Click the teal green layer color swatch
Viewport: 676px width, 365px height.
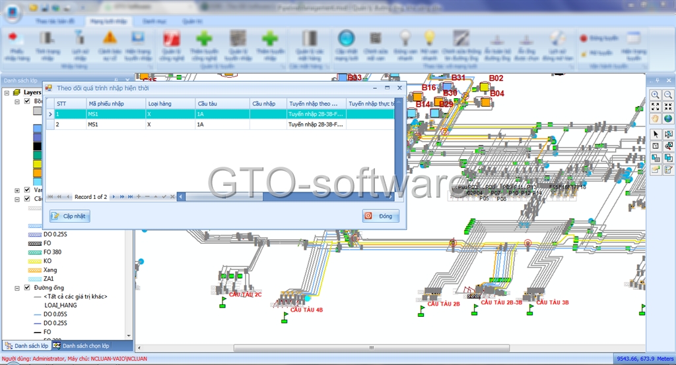point(38,155)
